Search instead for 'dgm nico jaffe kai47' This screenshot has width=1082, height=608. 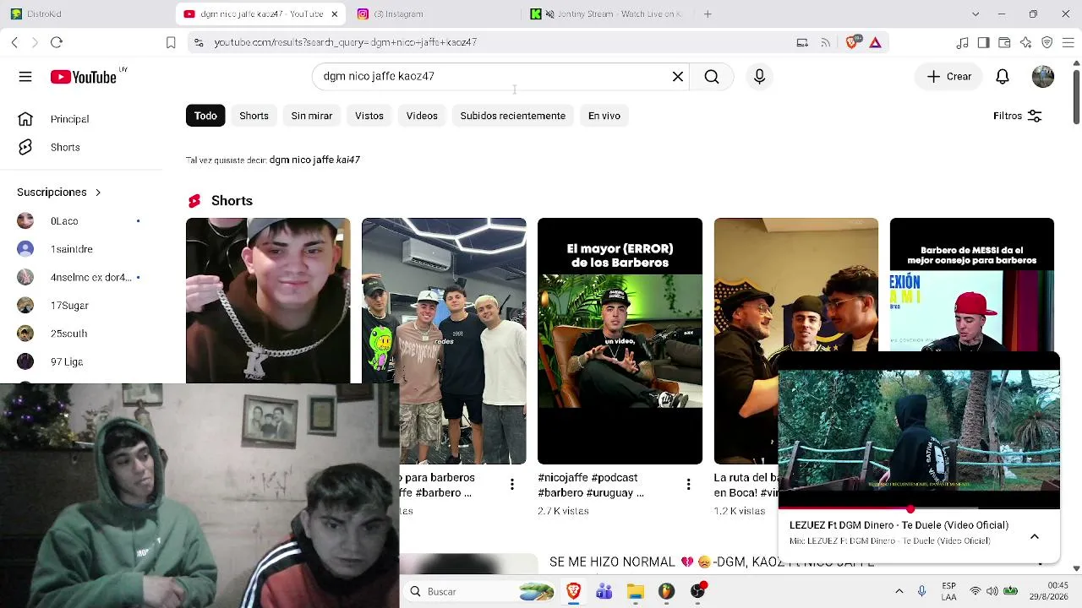pyautogui.click(x=314, y=160)
